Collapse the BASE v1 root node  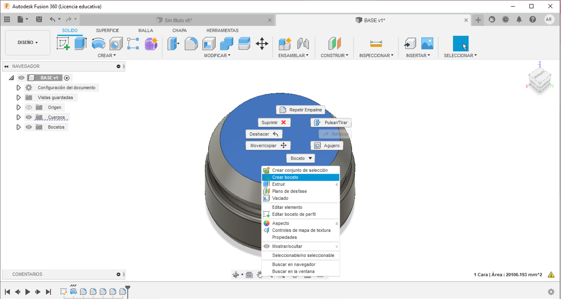[11, 78]
